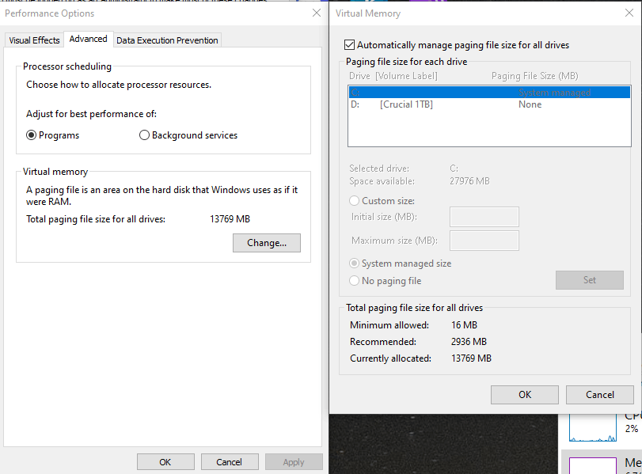This screenshot has height=474, width=642.
Task: Click the 13769 MB total paging value
Action: pyautogui.click(x=230, y=219)
